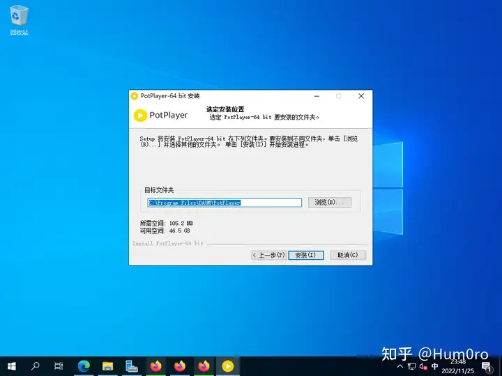This screenshot has width=502, height=376.
Task: Close the PotPlayer installer window
Action: (x=361, y=96)
